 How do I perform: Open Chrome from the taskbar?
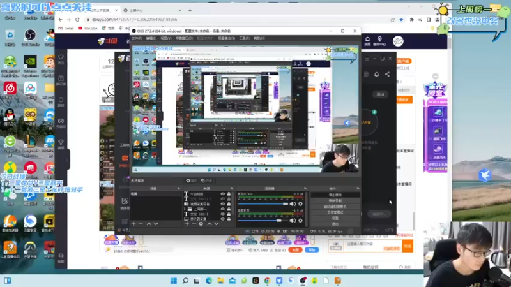(x=267, y=281)
